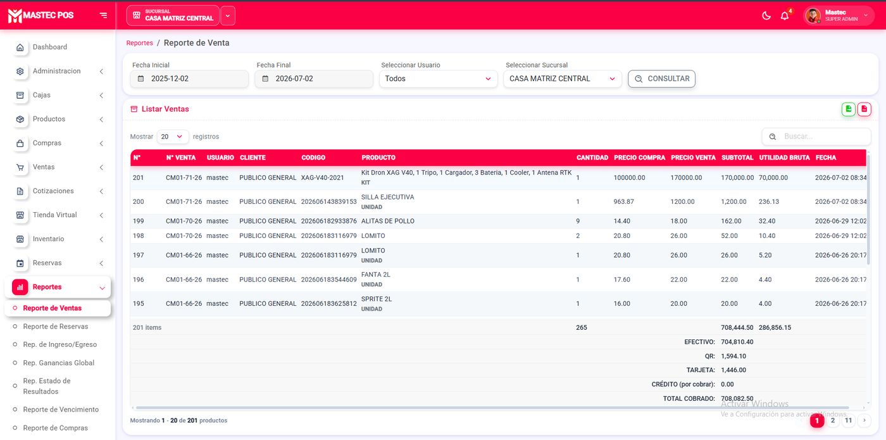
Task: Expand the Tienda Virtual menu chevron
Action: click(101, 215)
